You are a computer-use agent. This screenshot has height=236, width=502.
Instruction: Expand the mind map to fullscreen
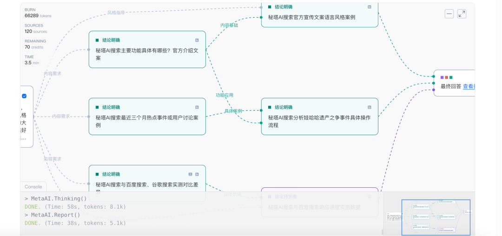tap(462, 14)
